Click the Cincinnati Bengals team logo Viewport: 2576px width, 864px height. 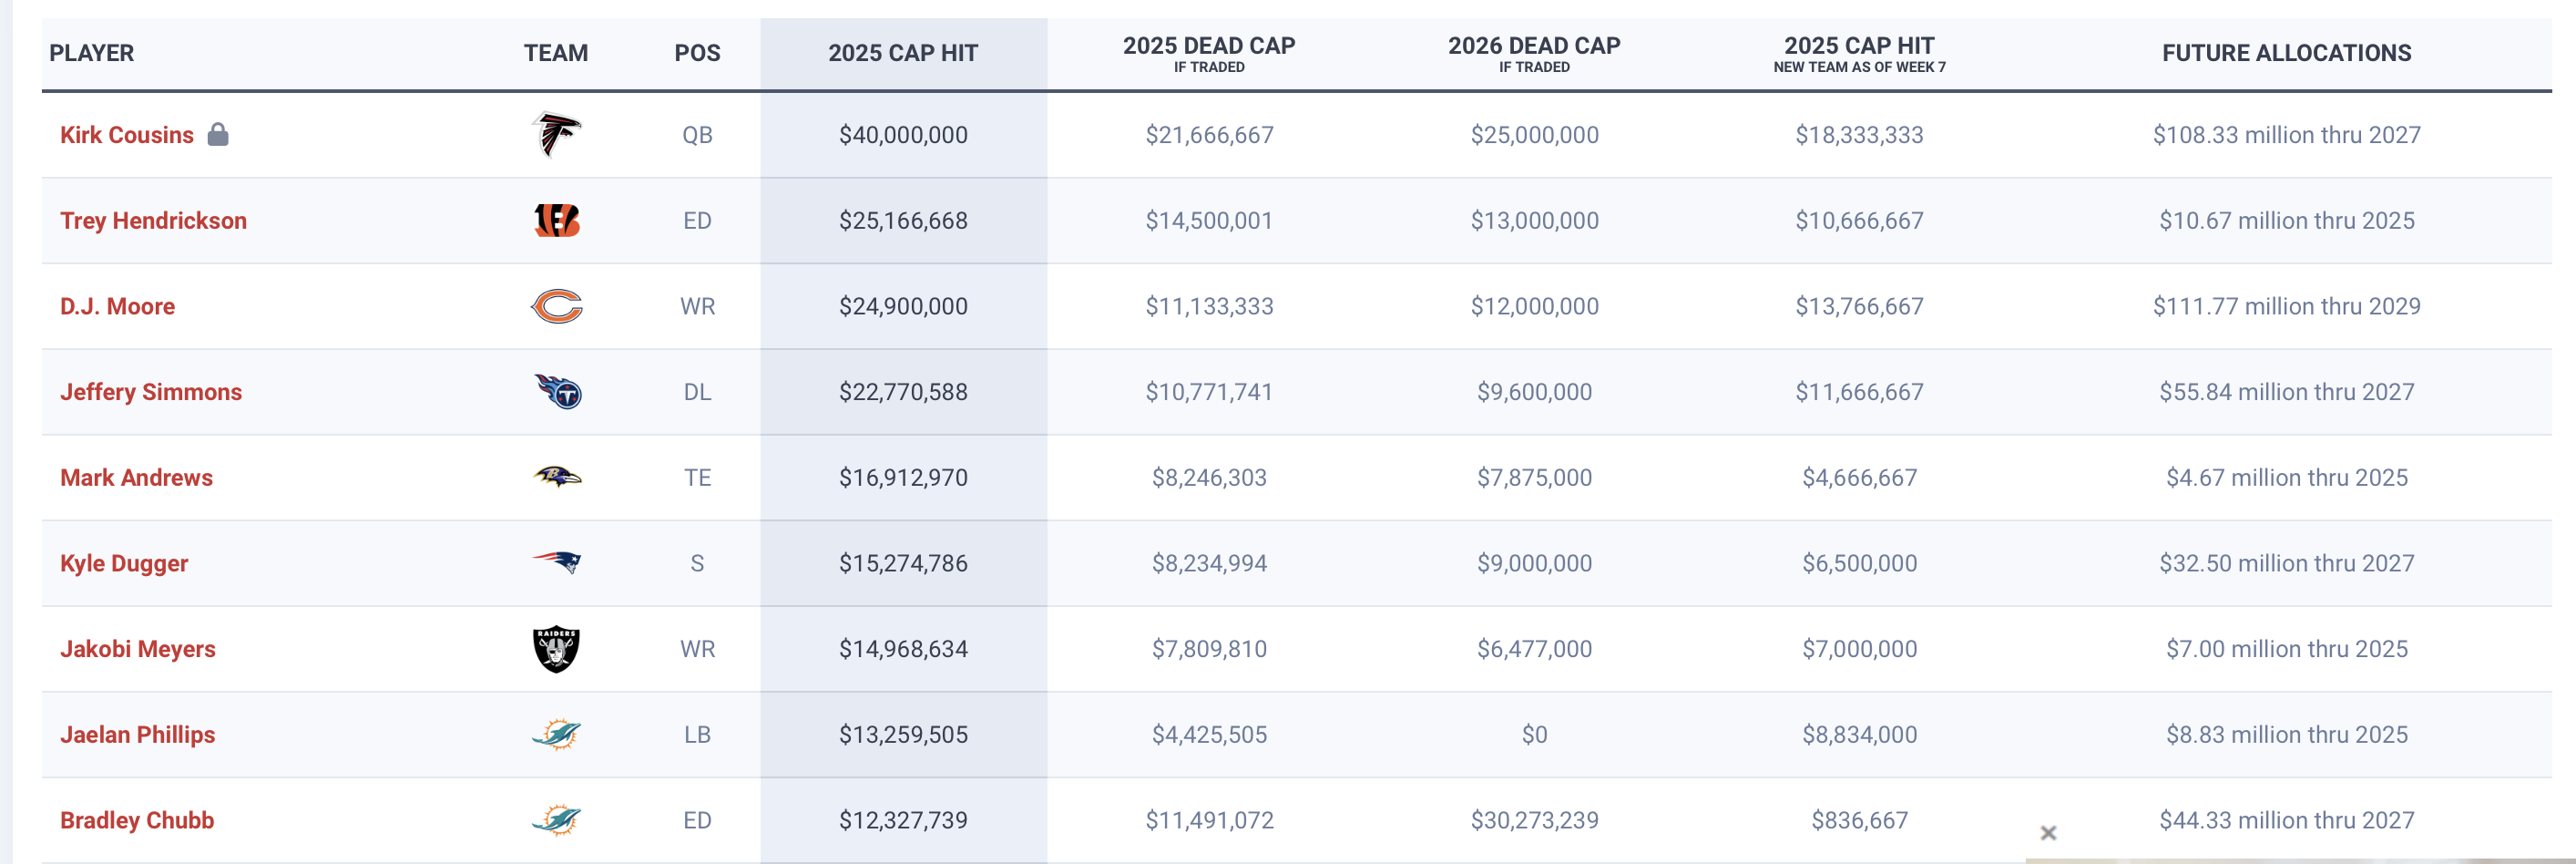(x=556, y=220)
